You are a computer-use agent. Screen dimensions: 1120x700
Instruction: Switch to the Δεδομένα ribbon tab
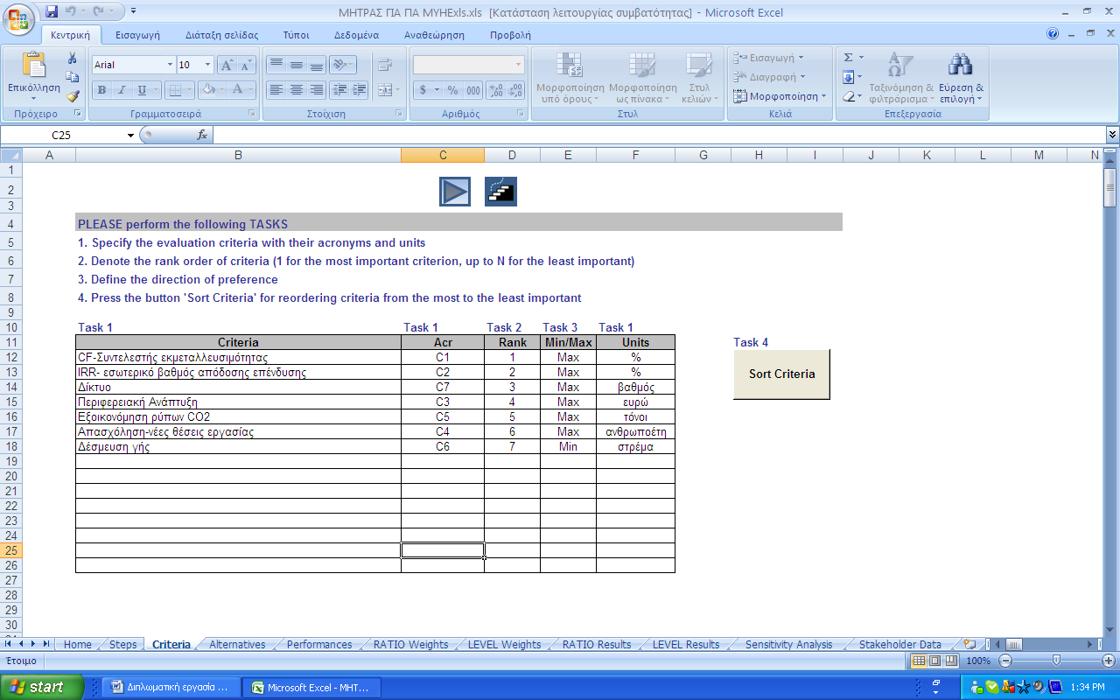point(356,35)
